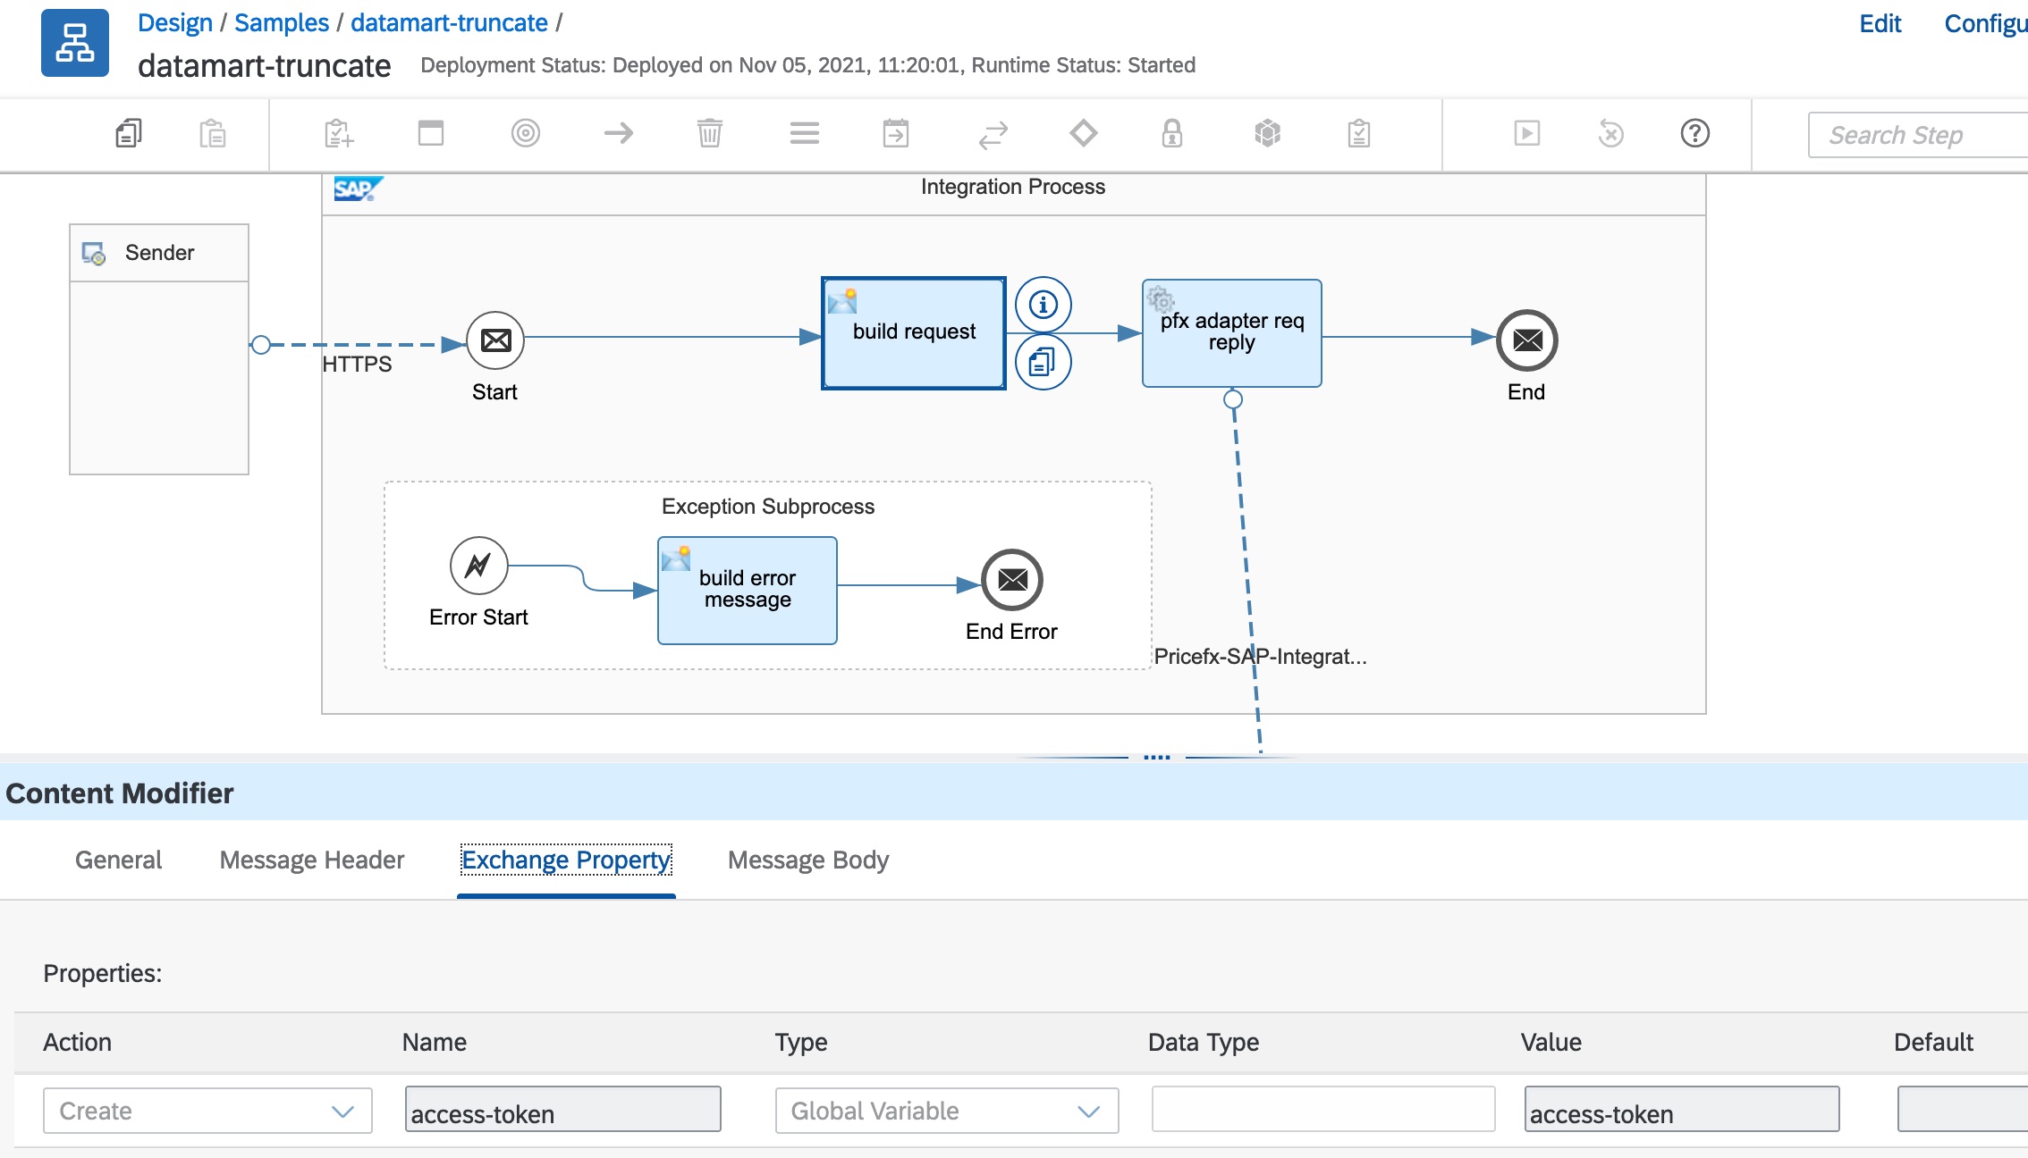Open the Action dropdown showing Create
The image size is (2028, 1158).
[207, 1111]
